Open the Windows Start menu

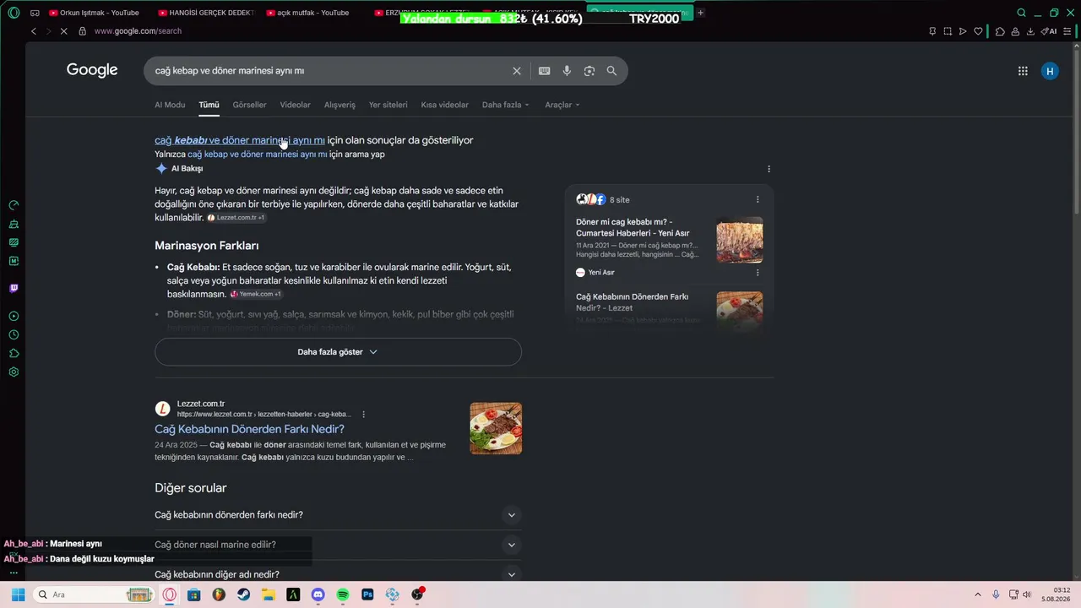(x=18, y=594)
